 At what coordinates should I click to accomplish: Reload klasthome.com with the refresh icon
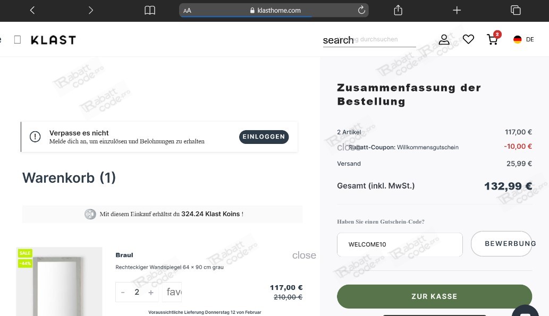tap(361, 10)
